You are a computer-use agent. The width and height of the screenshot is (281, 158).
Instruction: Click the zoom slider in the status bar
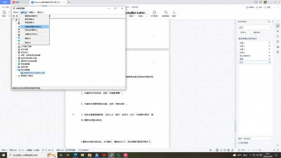[260, 150]
